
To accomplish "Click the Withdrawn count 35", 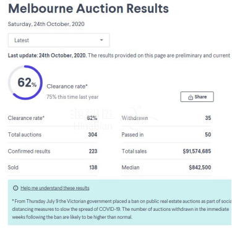I will [208, 118].
